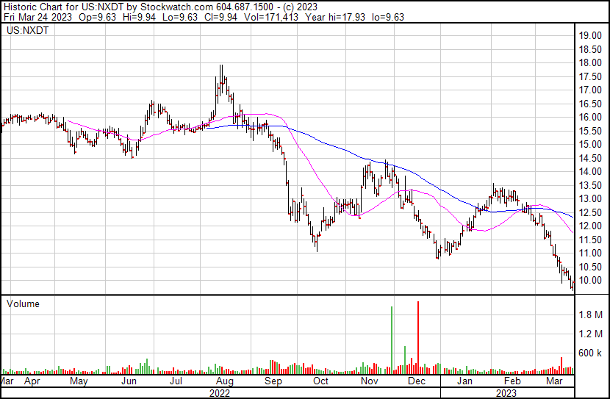Click the 1.8 M volume axis label
The height and width of the screenshot is (399, 610).
591,315
